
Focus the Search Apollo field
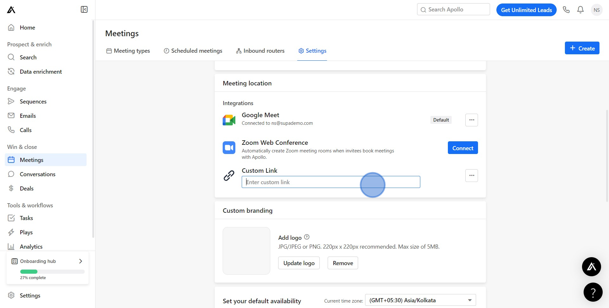click(454, 10)
